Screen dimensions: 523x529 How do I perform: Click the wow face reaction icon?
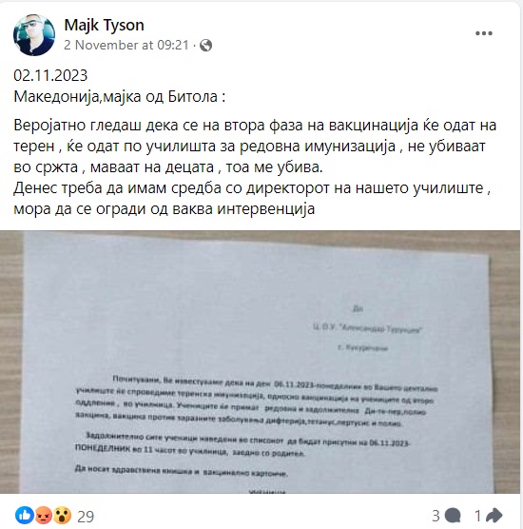point(63,515)
